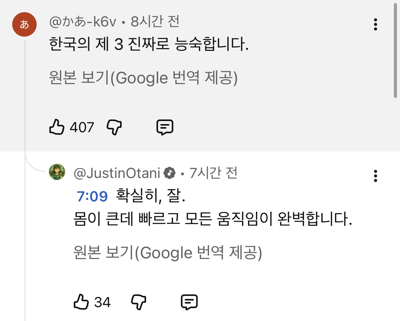This screenshot has height=321, width=400.
Task: Click the artist badge beside @JustinOtani
Action: pos(169,174)
